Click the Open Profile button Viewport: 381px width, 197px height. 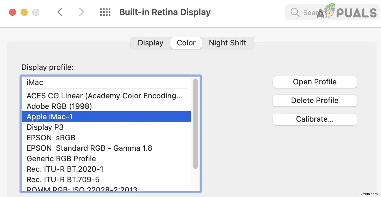(315, 82)
